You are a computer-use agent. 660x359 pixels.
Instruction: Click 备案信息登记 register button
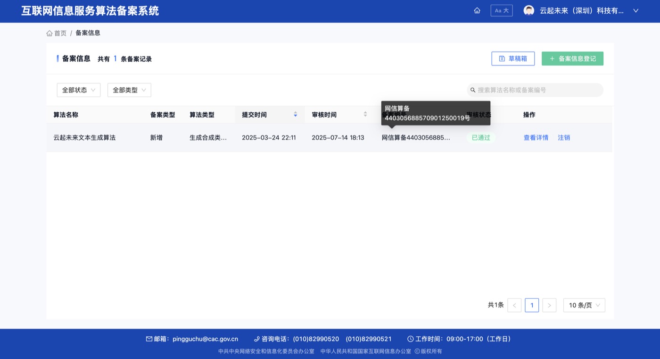(572, 58)
